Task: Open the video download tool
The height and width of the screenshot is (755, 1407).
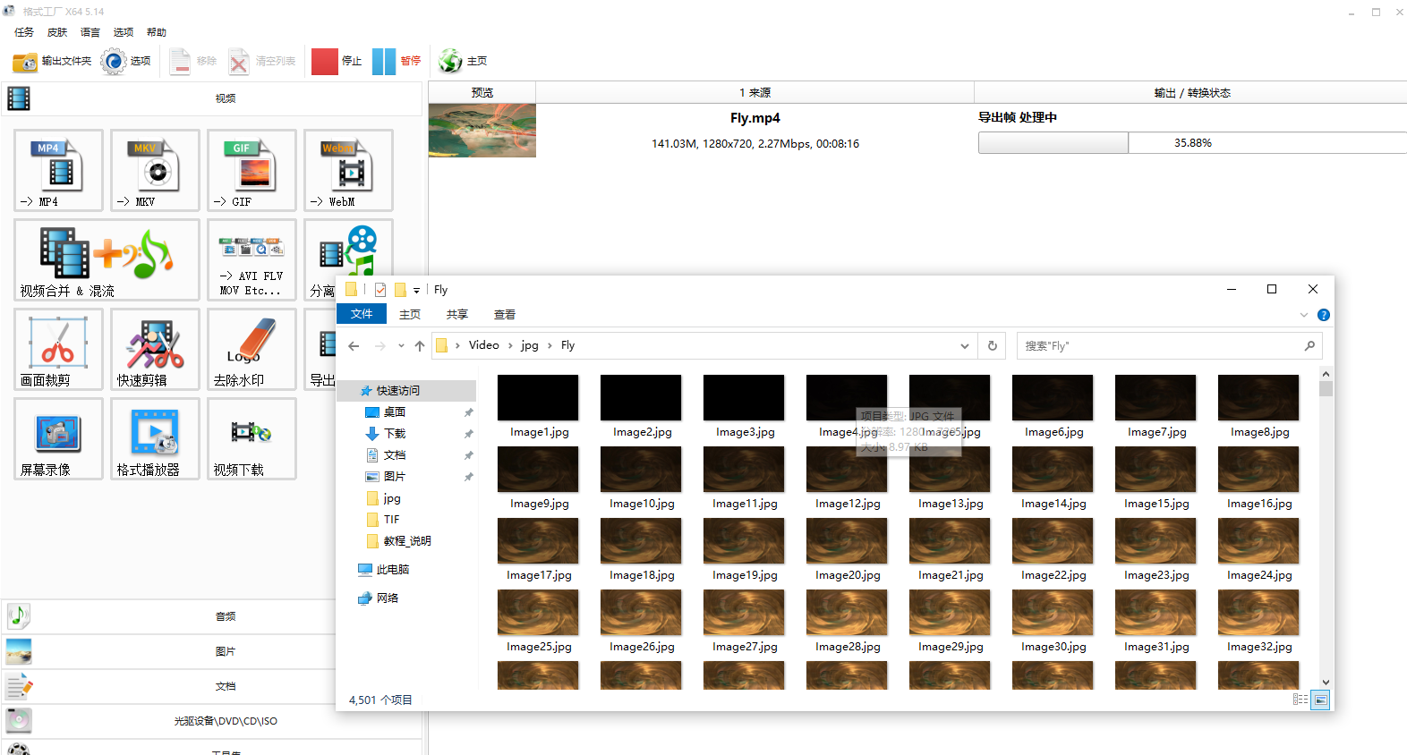Action: (252, 438)
